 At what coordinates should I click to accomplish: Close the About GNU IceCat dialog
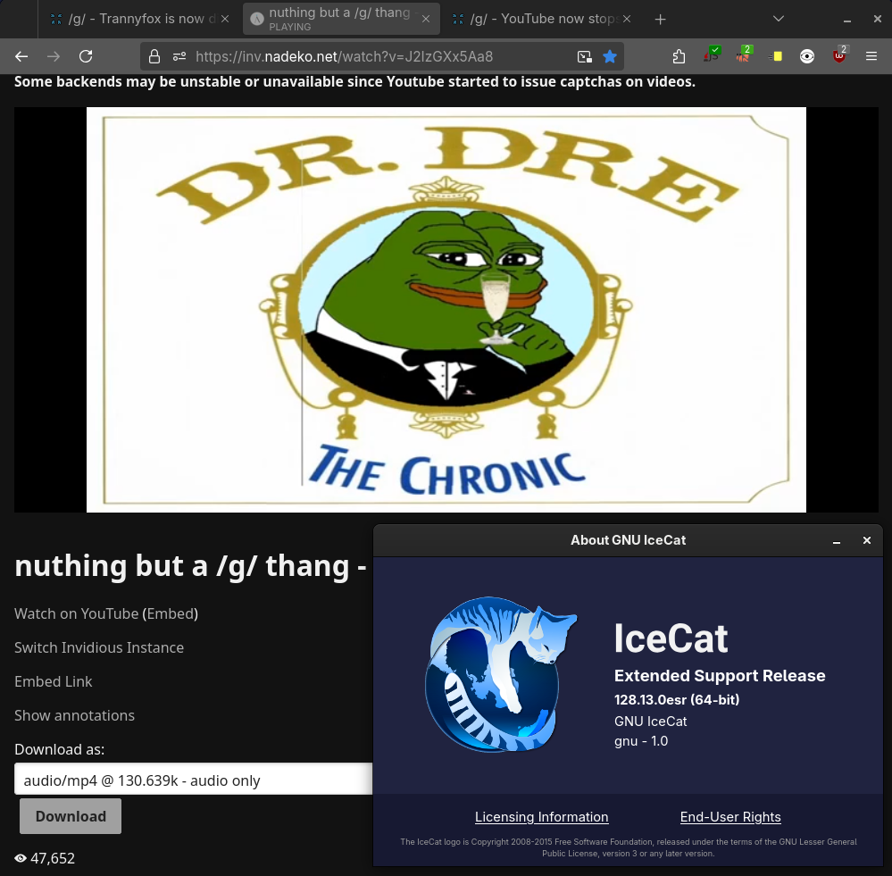[866, 540]
